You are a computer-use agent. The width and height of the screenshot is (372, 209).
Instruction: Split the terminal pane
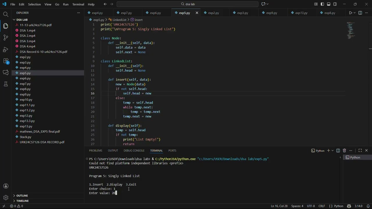tap(338, 150)
